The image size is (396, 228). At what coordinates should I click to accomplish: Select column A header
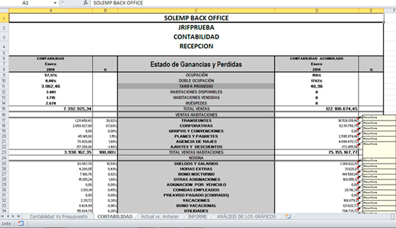[51, 11]
